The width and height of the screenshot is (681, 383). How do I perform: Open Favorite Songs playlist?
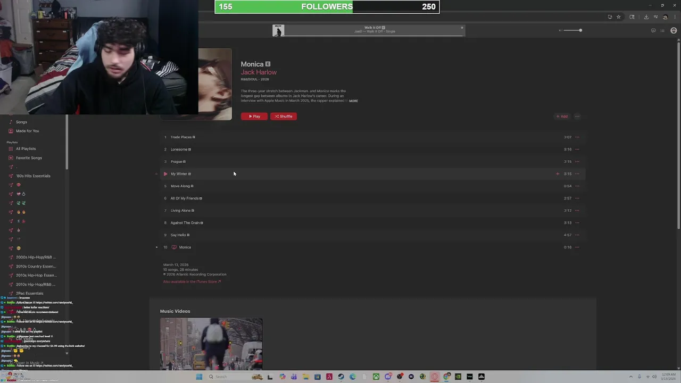[x=29, y=158]
